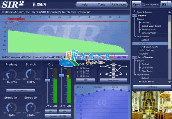Click the Dry level fader handle
Viewport: 172px width, 119px height.
(48, 80)
